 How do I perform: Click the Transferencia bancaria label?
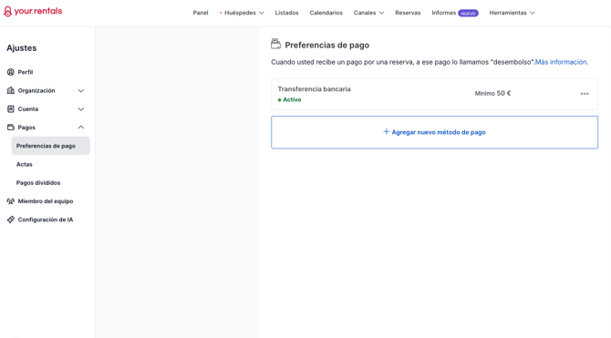[x=314, y=89]
